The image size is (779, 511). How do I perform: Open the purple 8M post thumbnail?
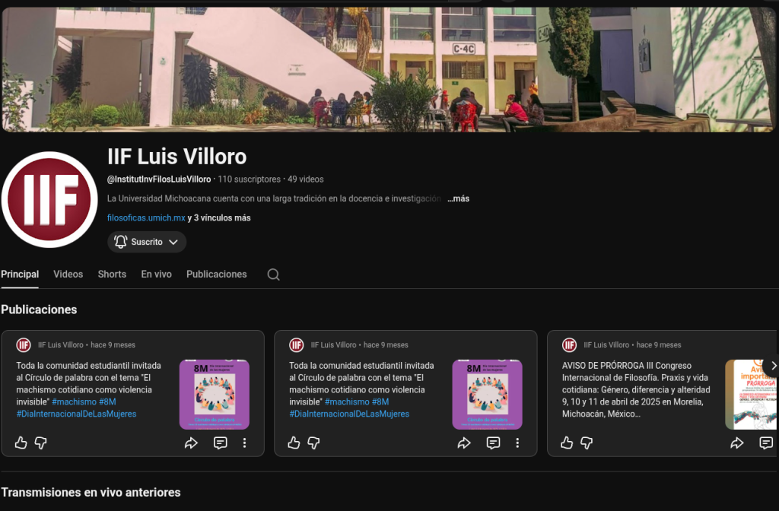214,394
